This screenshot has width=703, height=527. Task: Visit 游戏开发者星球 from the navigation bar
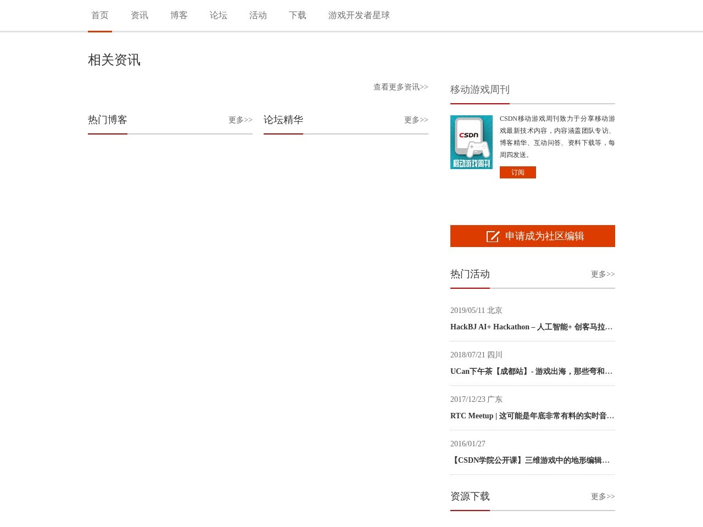[359, 15]
